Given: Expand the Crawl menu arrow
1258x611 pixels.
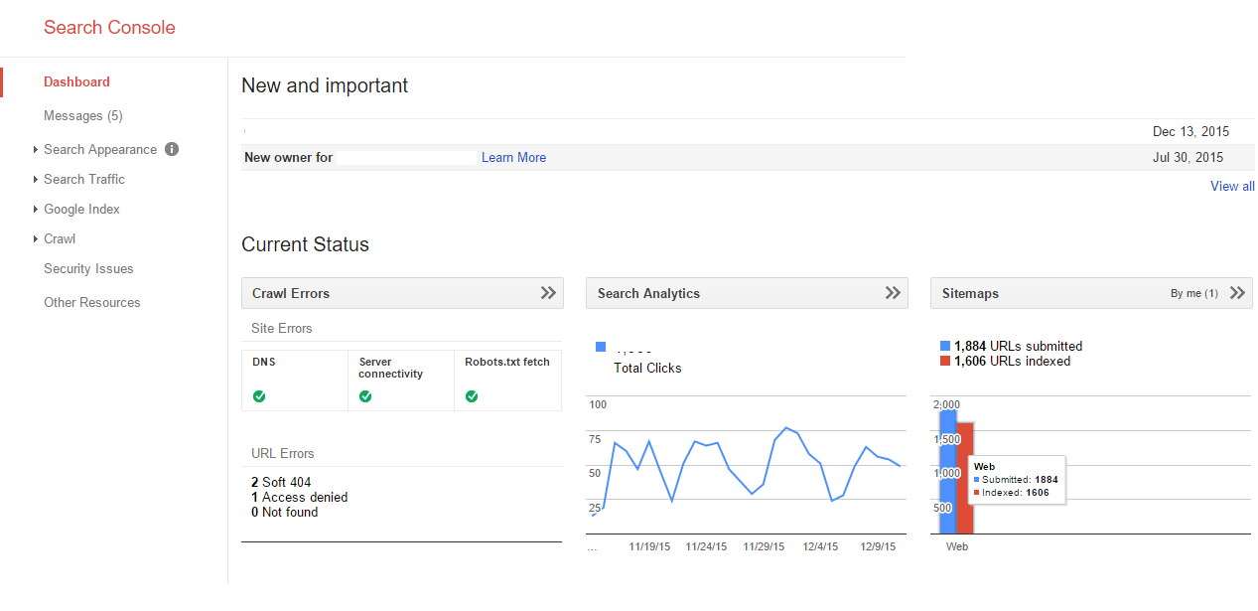Looking at the screenshot, I should pos(36,239).
